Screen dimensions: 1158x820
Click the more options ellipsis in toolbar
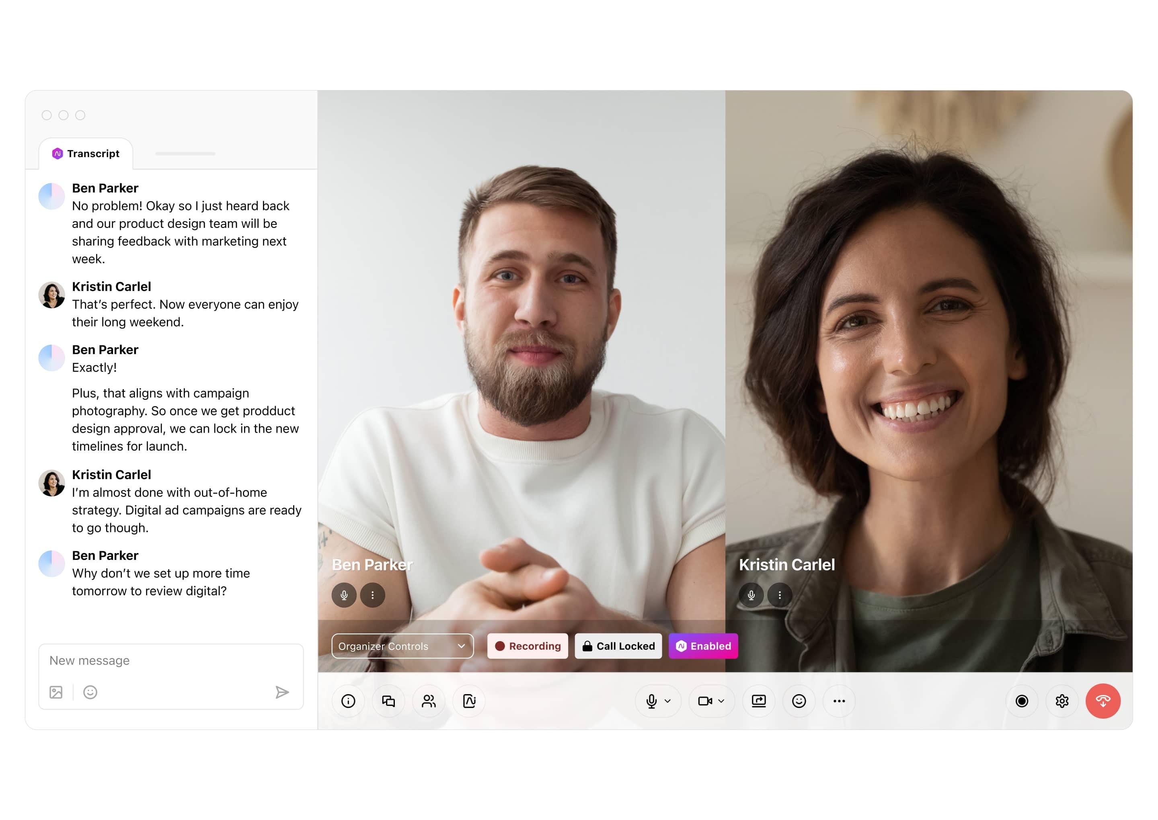pyautogui.click(x=840, y=701)
